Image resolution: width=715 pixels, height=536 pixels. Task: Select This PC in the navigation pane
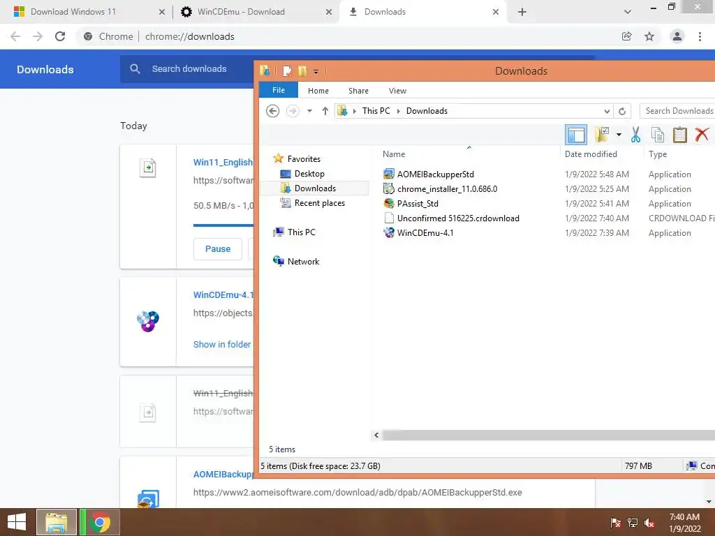click(x=301, y=232)
